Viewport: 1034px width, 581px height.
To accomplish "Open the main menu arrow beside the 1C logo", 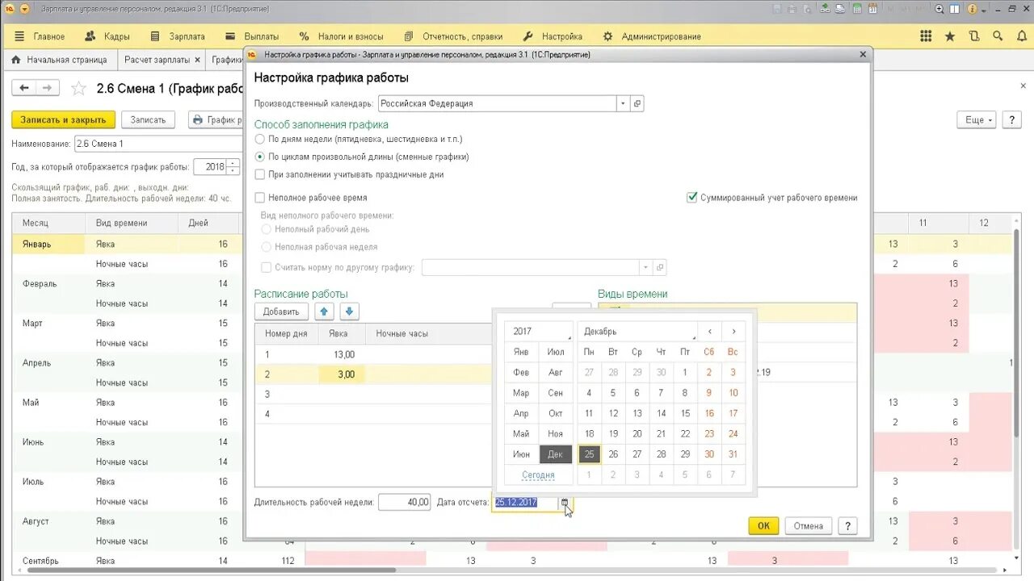I will point(25,9).
